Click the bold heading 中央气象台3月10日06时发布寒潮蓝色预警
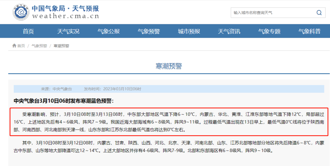Screen dimensions: 330x166 64,101
